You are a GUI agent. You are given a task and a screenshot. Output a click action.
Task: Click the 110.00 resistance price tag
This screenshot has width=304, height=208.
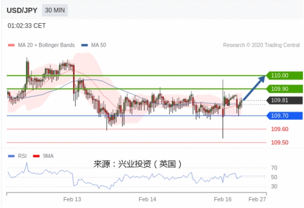click(x=285, y=75)
